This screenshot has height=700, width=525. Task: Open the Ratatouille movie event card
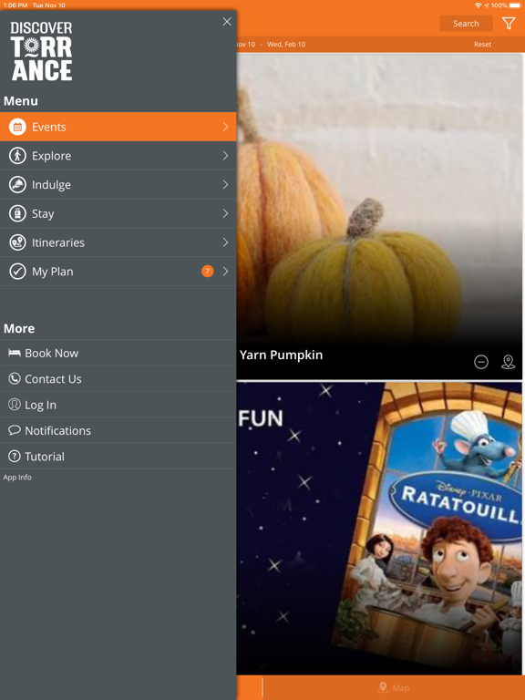379,528
